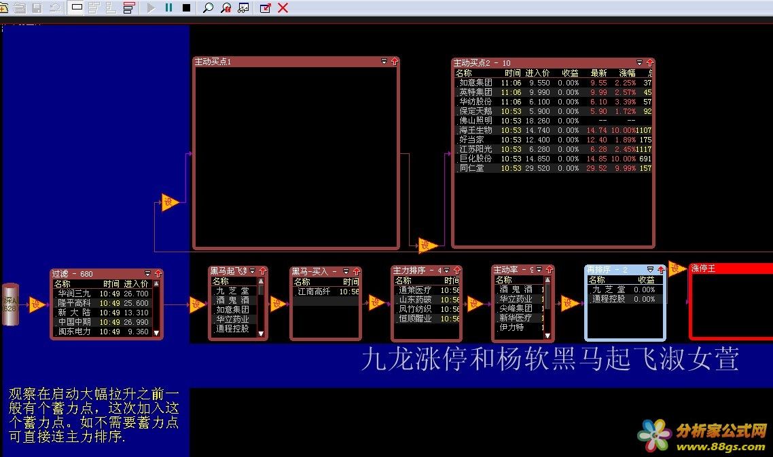
Task: Click the red stacked-bars layout icon
Action: (129, 8)
